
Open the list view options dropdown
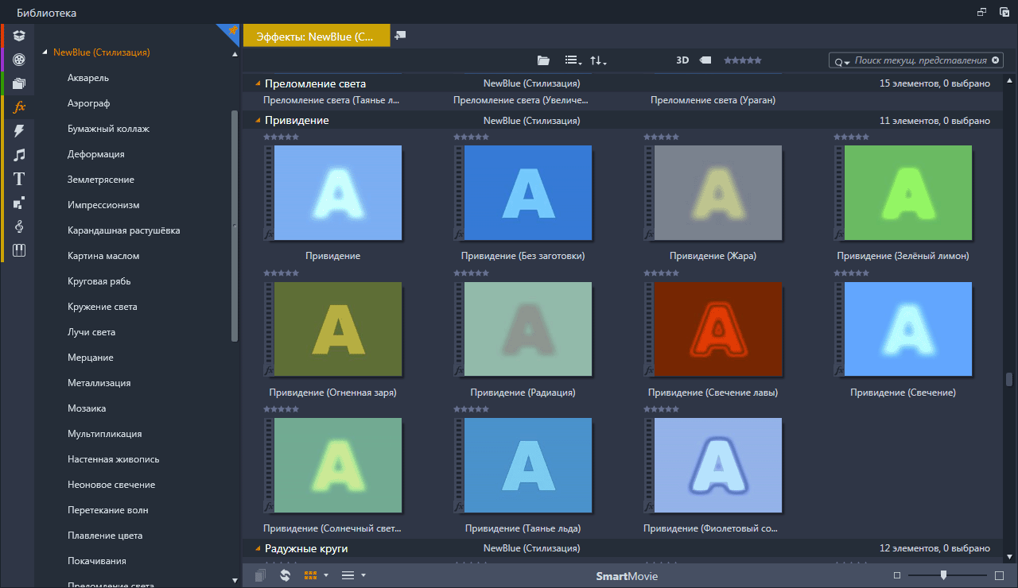(x=573, y=60)
